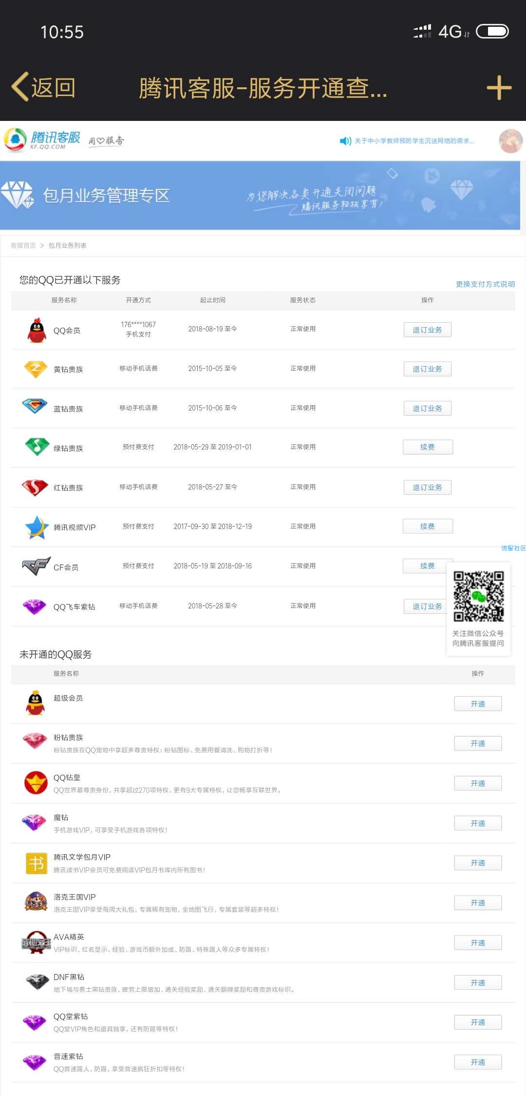526x1096 pixels.
Task: Tap the back arrow labeled 返回
Action: click(43, 88)
